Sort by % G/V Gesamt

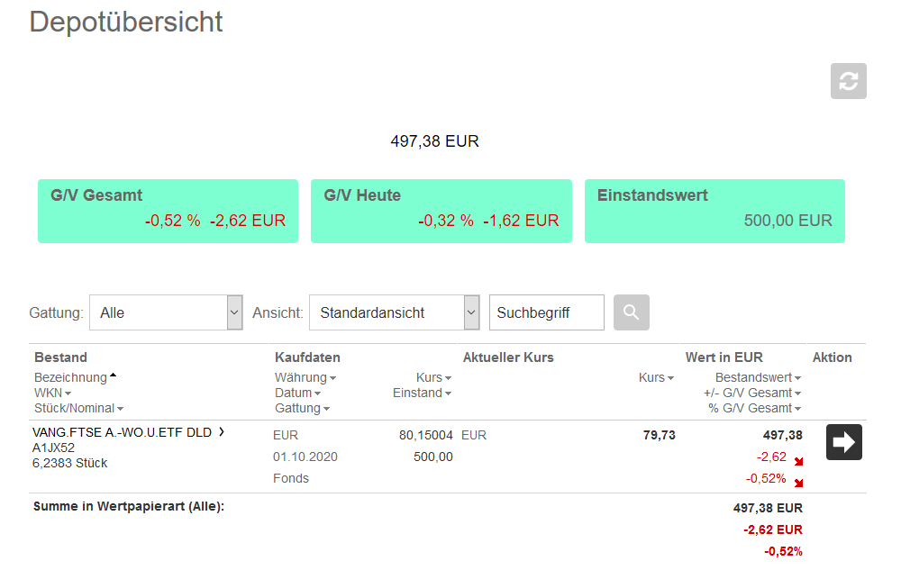[x=754, y=408]
